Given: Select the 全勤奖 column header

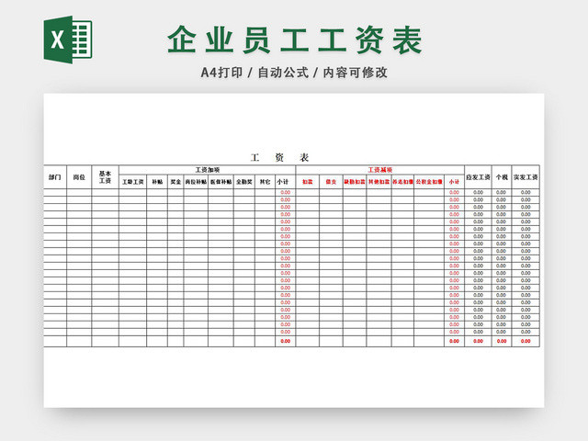Looking at the screenshot, I should [x=244, y=182].
